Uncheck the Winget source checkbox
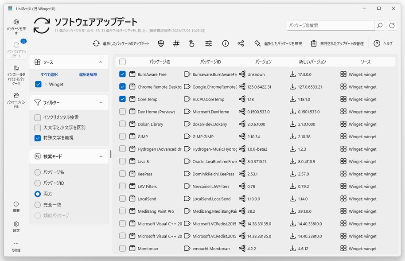 click(x=38, y=84)
